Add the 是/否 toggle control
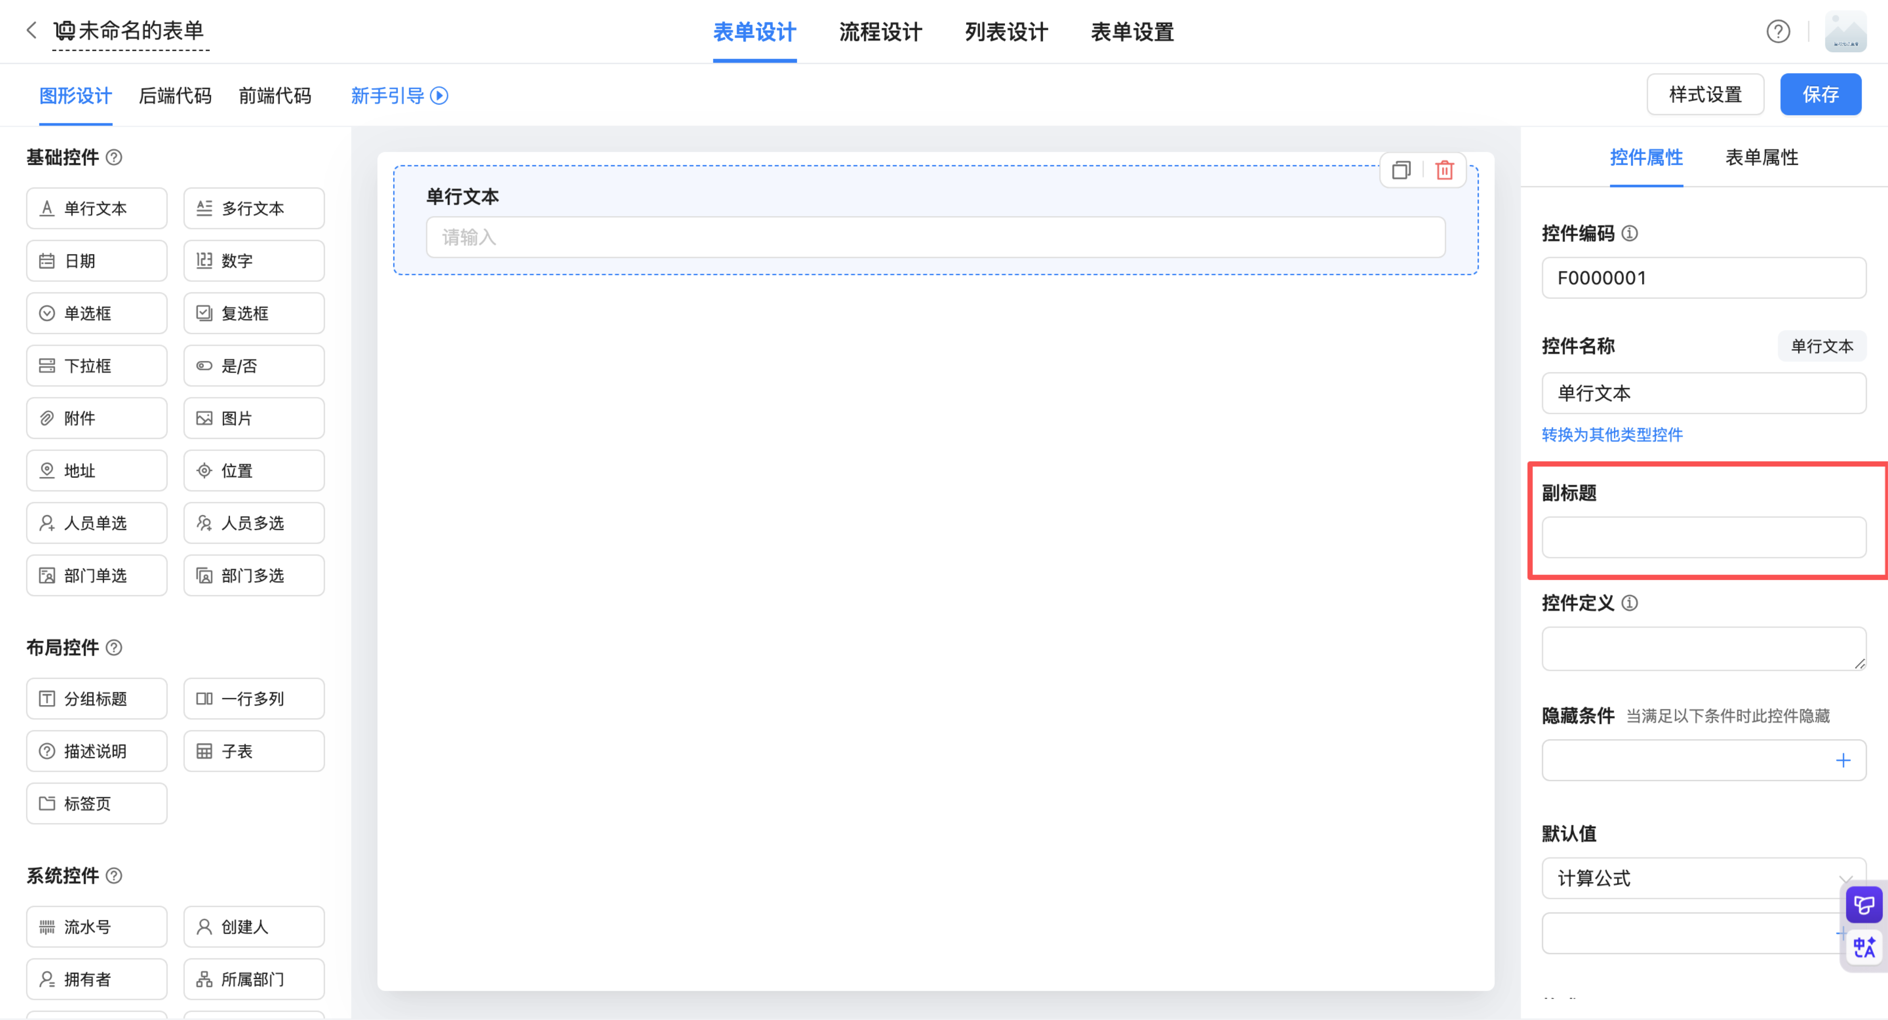Image resolution: width=1888 pixels, height=1020 pixels. pos(254,366)
